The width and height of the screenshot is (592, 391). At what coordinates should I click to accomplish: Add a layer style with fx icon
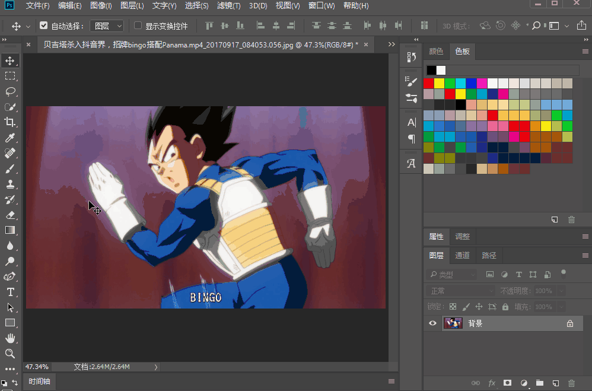(492, 383)
